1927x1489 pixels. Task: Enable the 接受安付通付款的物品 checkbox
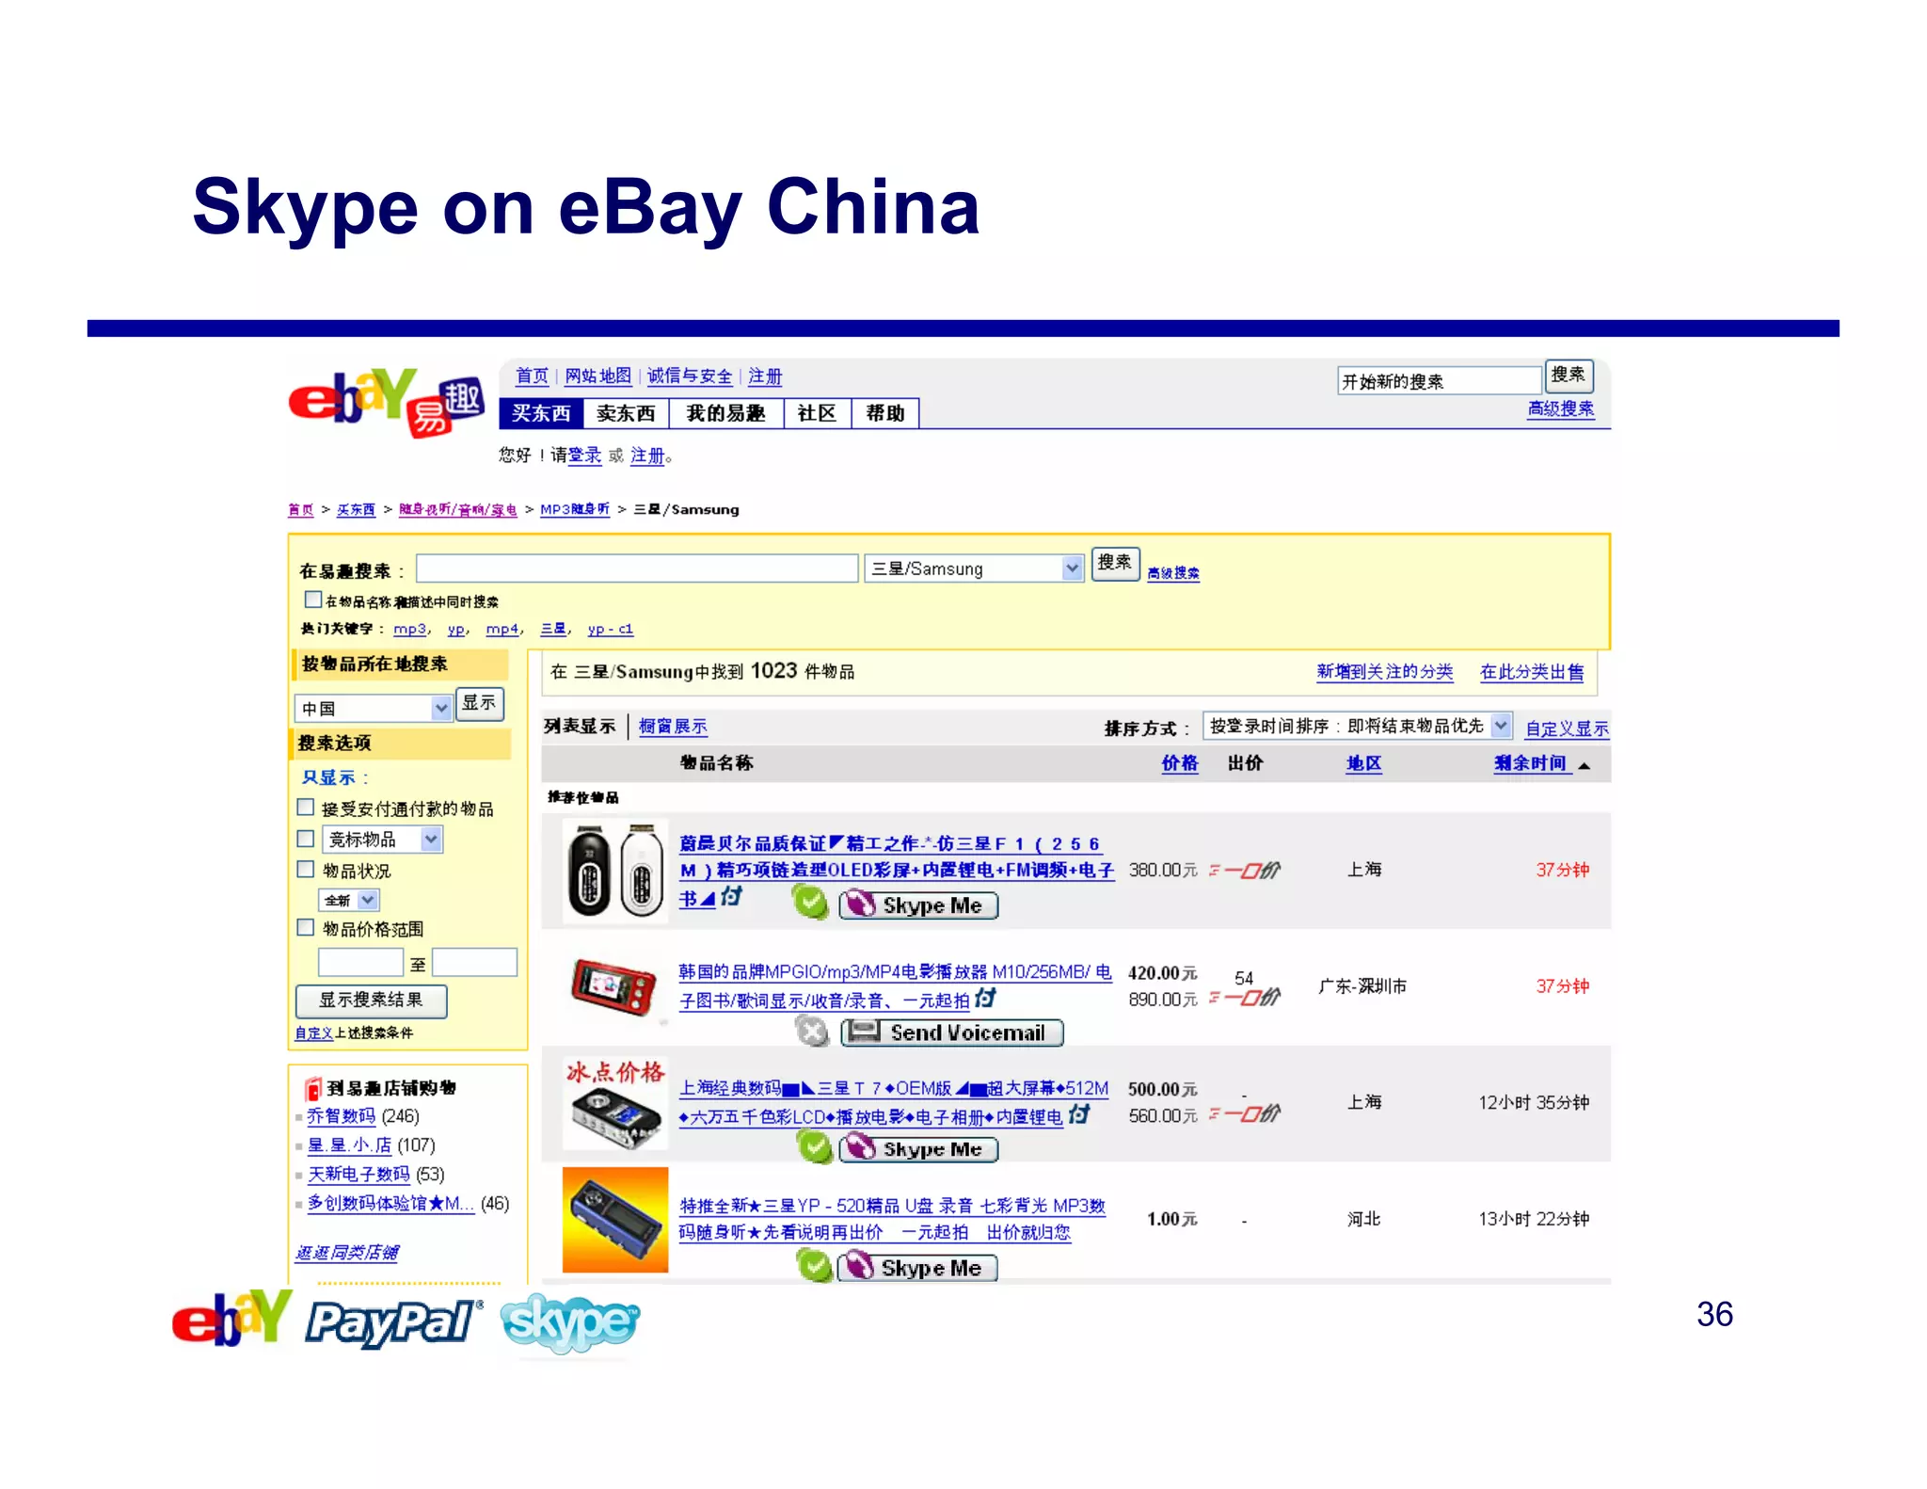306,808
